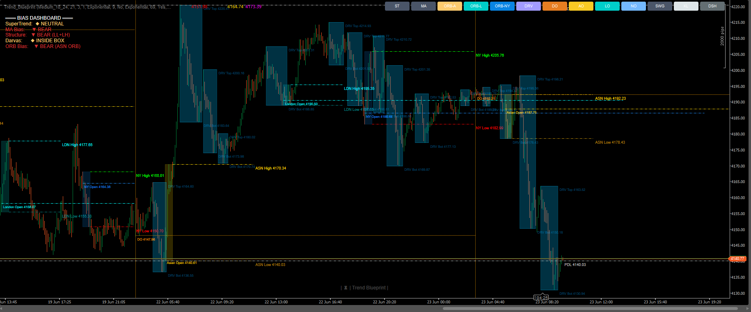
Task: Click the magenta 4173.39 value at top
Action: pyautogui.click(x=253, y=7)
